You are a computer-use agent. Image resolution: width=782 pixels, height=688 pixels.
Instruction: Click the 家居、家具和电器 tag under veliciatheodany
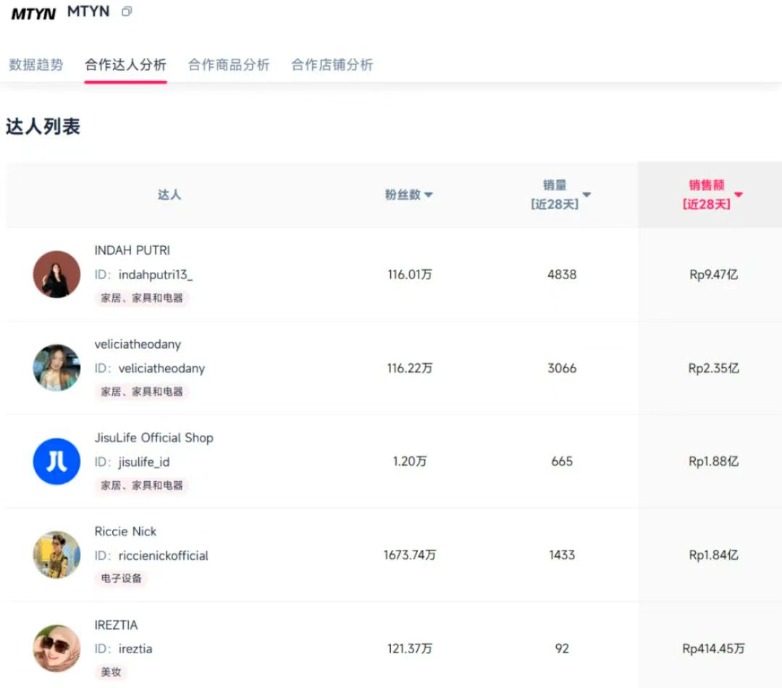click(141, 391)
